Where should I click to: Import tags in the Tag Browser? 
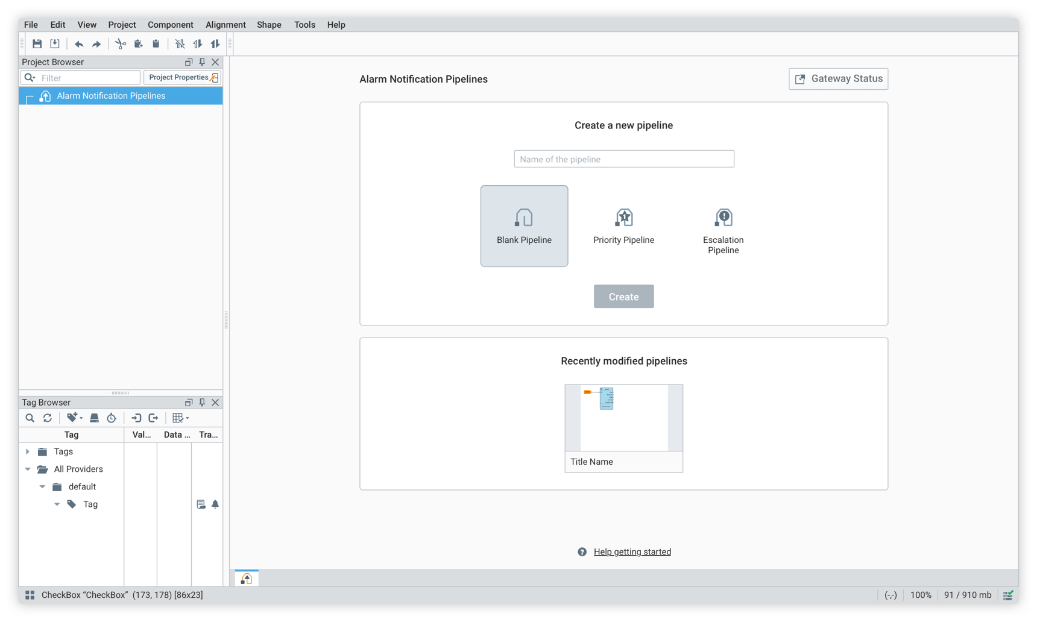coord(136,418)
